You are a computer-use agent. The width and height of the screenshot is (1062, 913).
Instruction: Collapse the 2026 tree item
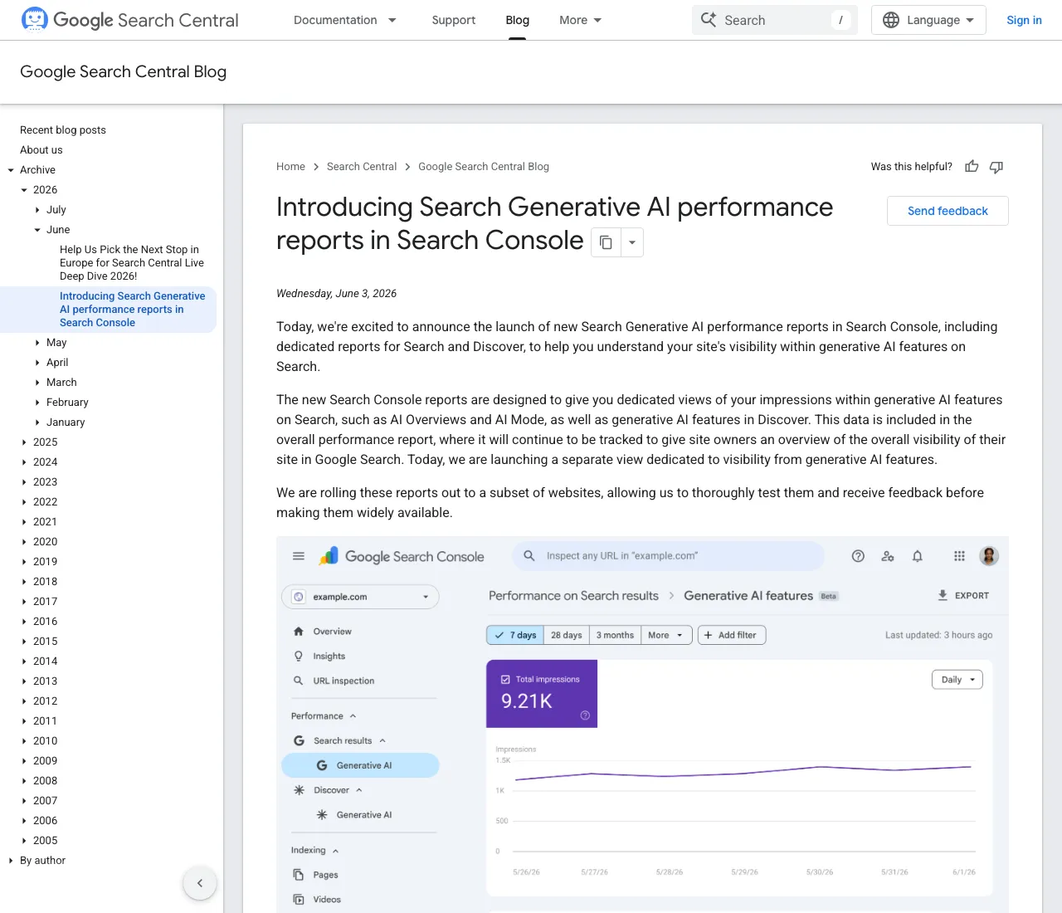click(24, 190)
